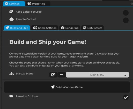Viewport: 133px width, 109px height.
Task: Click the Settings gear icon in top tab
Action: tap(6, 4)
